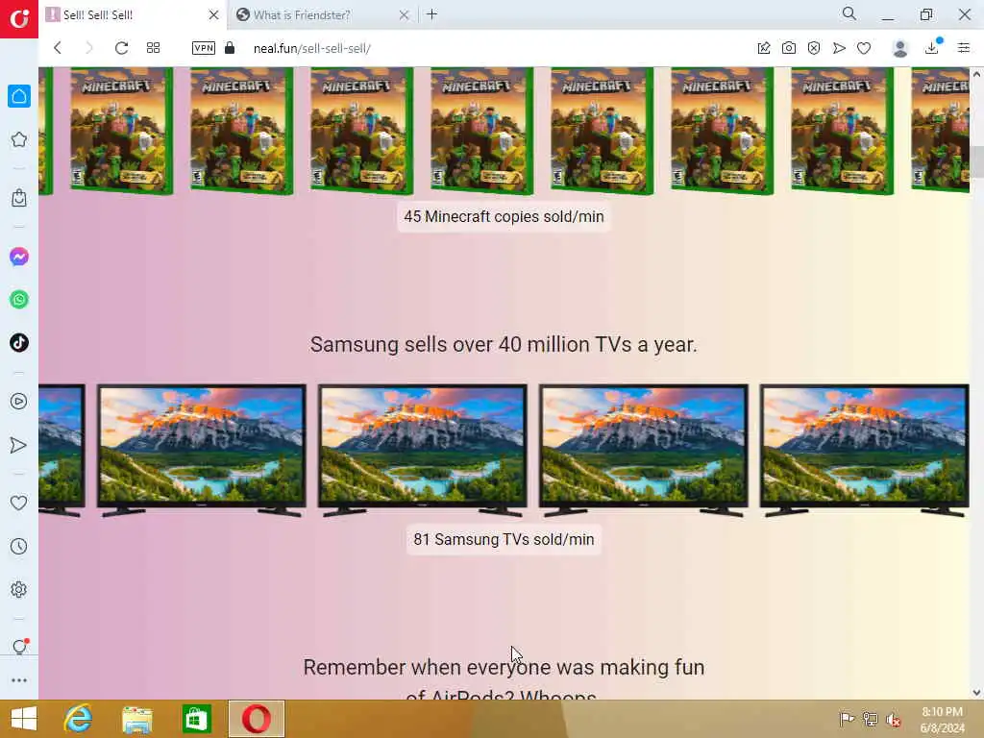Screen dimensions: 984x738
Task: Open the tab search magnifier
Action: 849,13
